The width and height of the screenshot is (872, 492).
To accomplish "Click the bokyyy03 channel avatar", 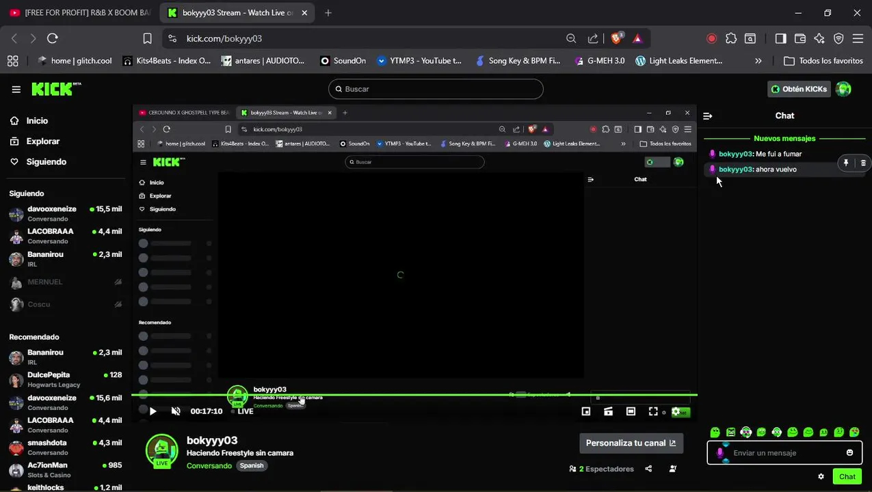I will point(162,451).
